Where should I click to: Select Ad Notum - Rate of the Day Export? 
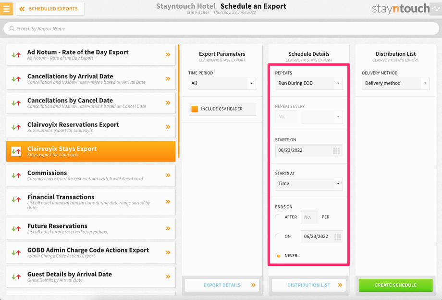click(91, 55)
